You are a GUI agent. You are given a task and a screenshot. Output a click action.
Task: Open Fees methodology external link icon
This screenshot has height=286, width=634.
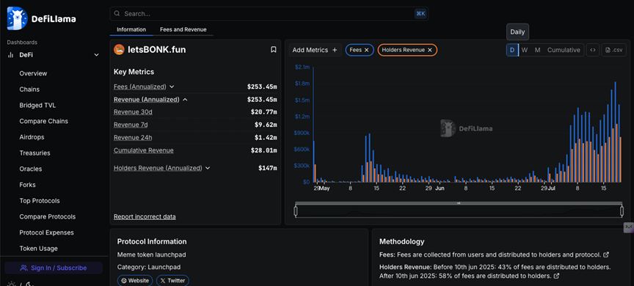point(606,255)
